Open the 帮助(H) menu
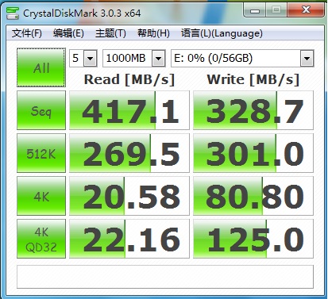 153,33
